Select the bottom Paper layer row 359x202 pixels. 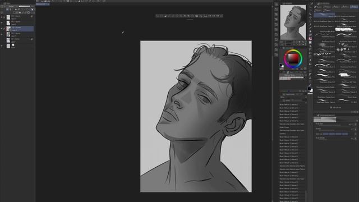coord(20,46)
